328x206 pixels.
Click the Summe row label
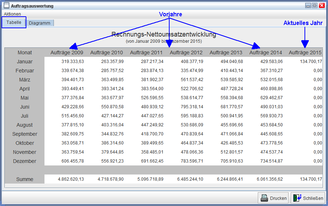click(x=25, y=179)
